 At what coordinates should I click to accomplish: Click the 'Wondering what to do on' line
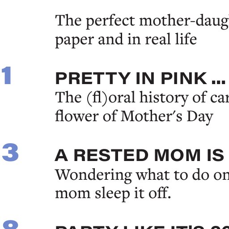click(x=142, y=176)
